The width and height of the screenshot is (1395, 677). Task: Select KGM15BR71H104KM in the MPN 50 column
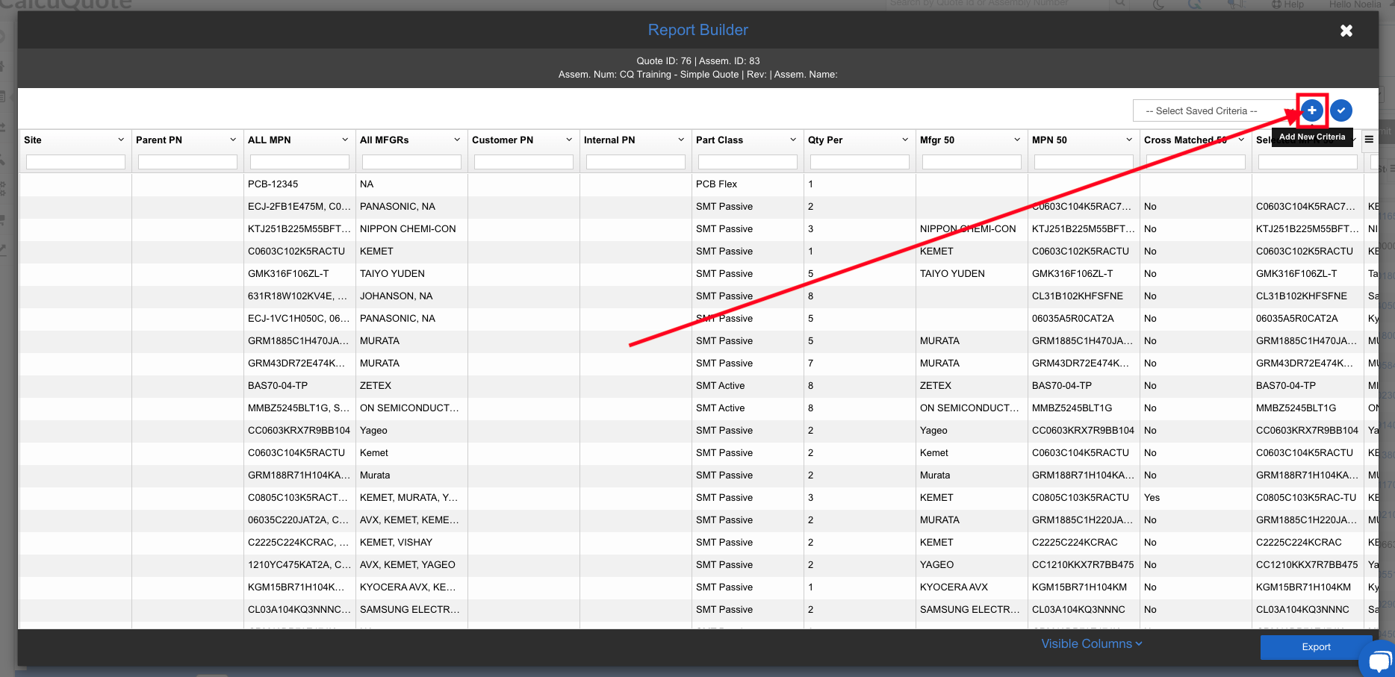pyautogui.click(x=1084, y=587)
